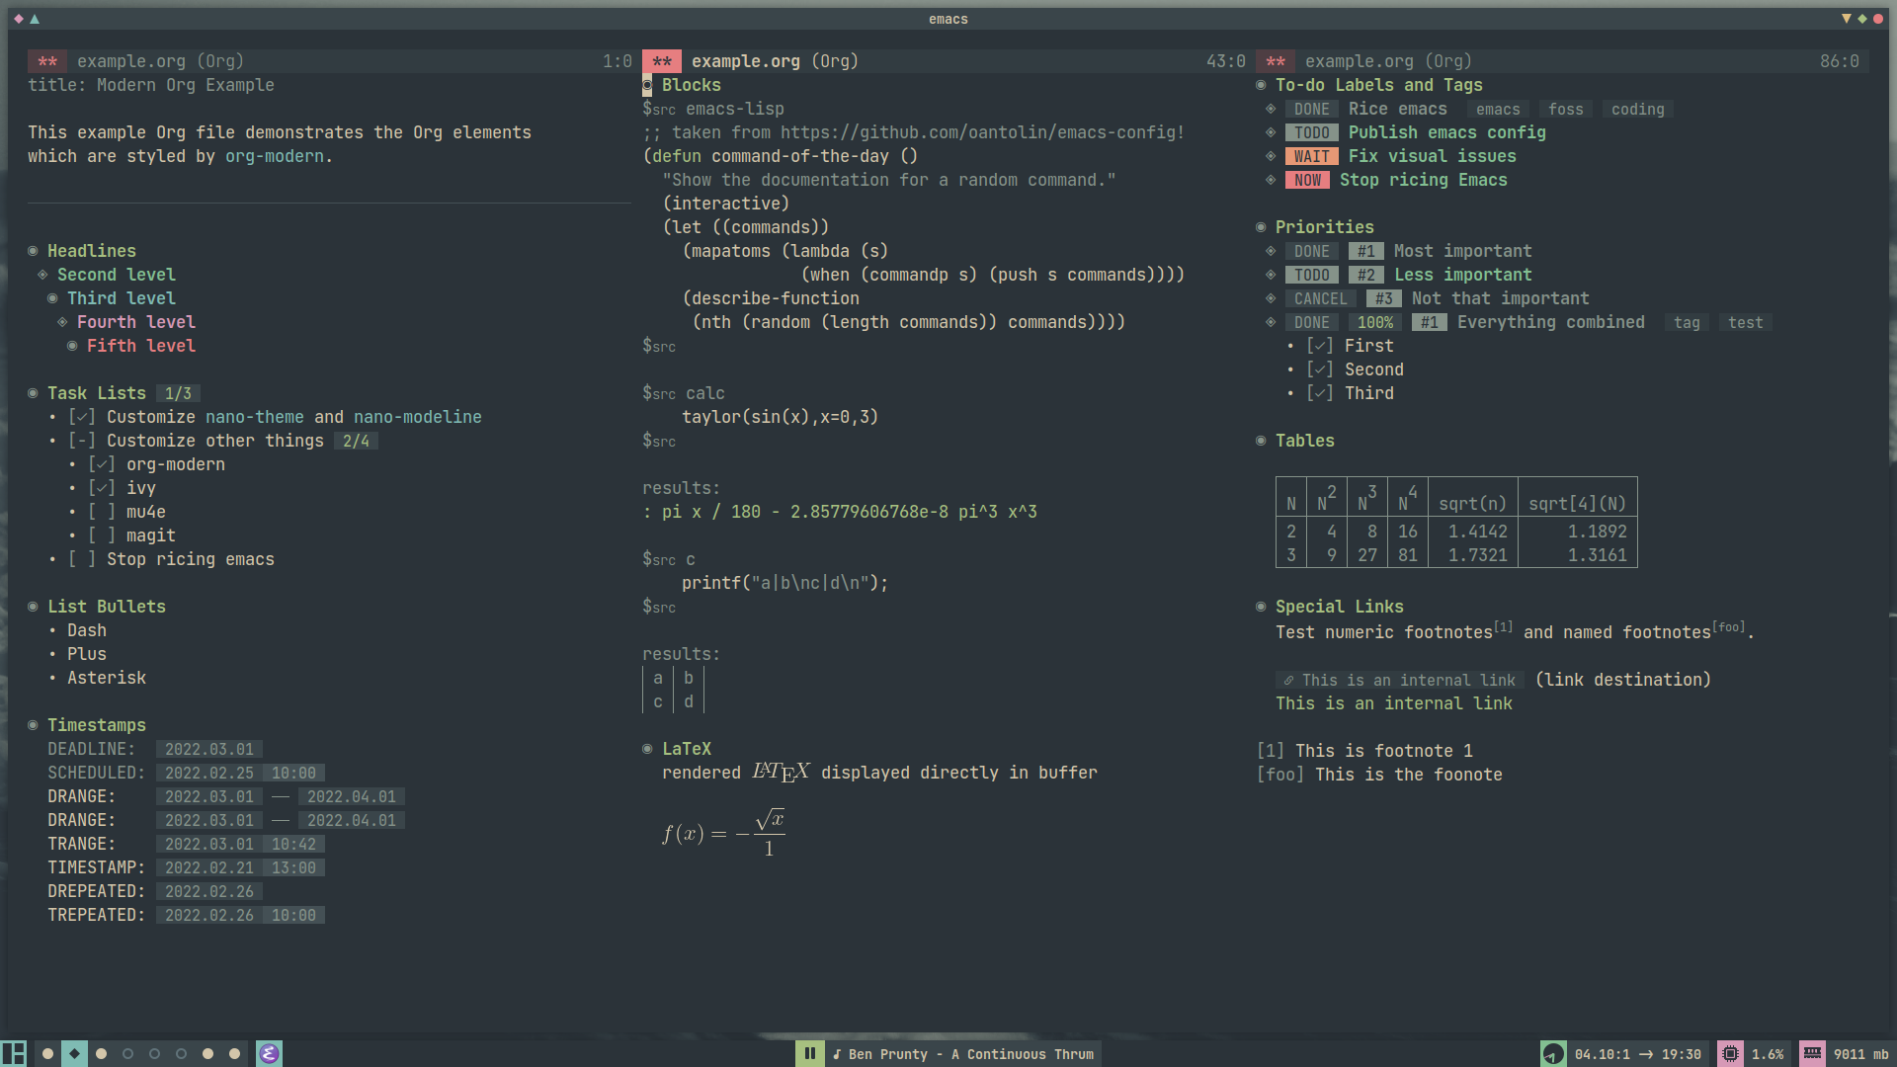Check the Stop ricing emacs checkbox
This screenshot has height=1067, width=1897.
tap(82, 559)
